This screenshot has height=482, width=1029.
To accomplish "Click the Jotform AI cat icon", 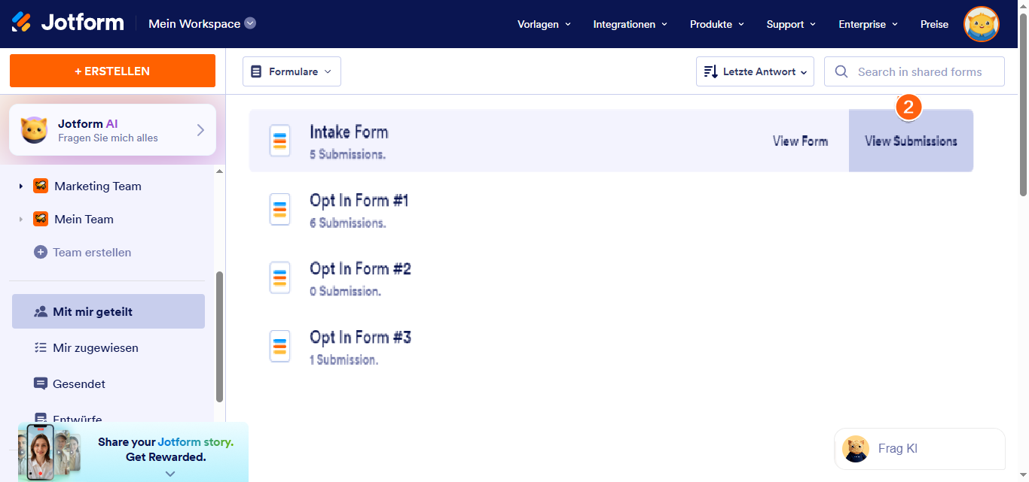I will click(x=35, y=130).
